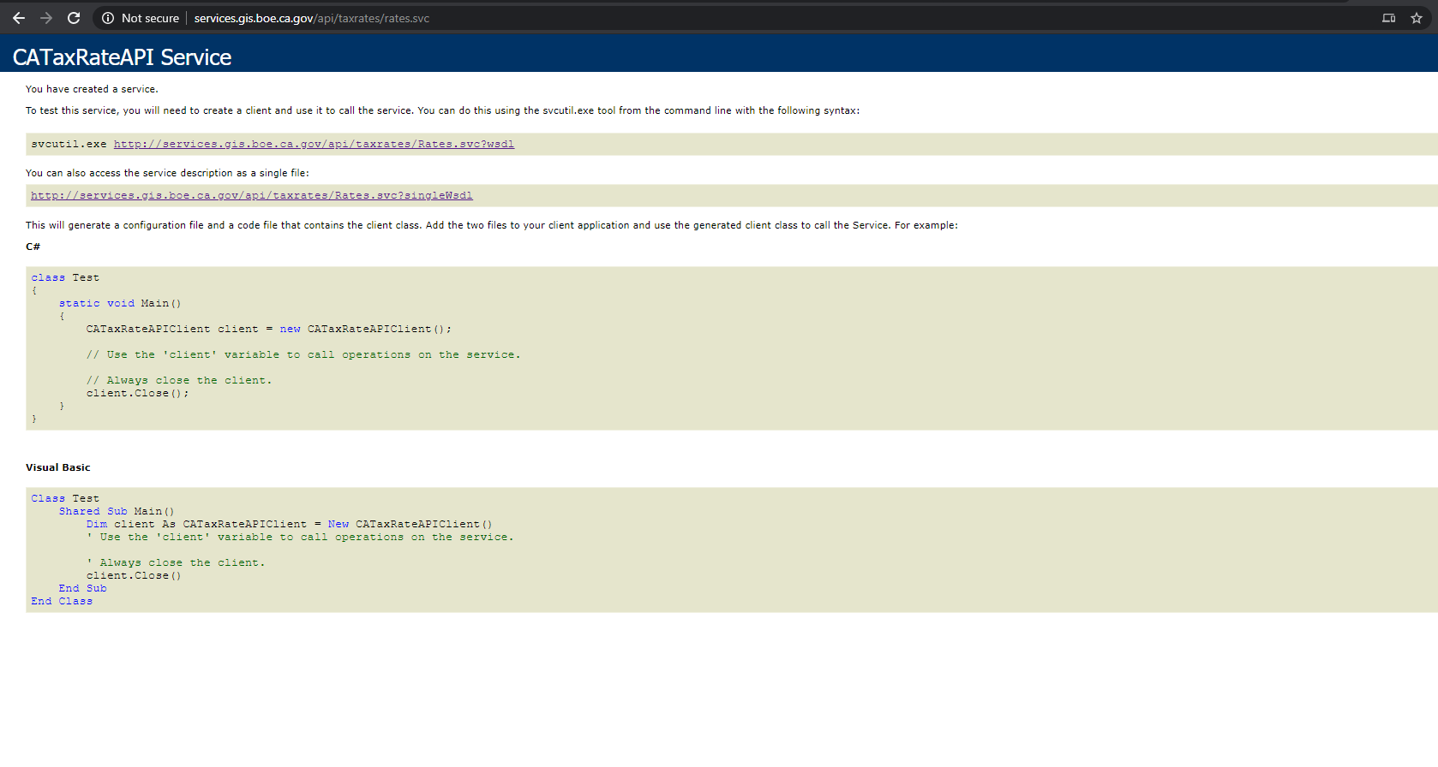Click the 'You have created a service.' text
The image size is (1438, 767).
(92, 89)
